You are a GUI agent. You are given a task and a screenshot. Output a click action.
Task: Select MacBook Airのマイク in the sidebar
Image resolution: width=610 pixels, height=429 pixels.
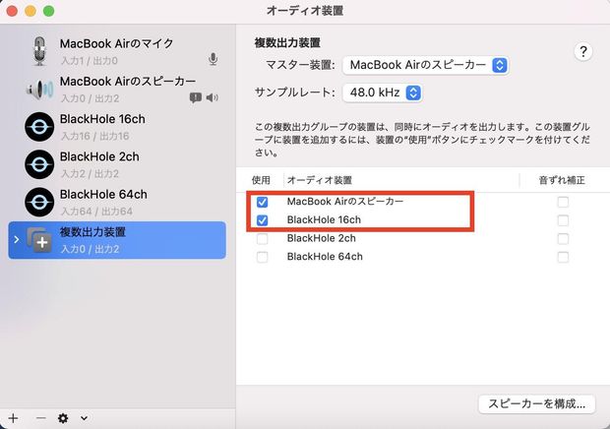117,51
